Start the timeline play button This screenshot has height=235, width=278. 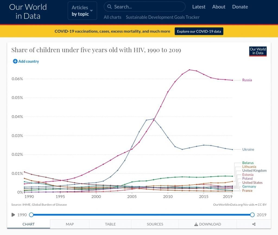tap(13, 215)
